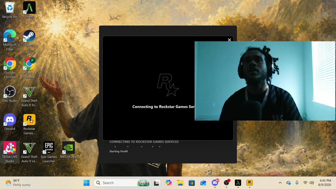The height and width of the screenshot is (189, 336).
Task: Click "CONNECTING TO ROCKSTAR GAMES SERVICES" heading
Action: click(144, 142)
